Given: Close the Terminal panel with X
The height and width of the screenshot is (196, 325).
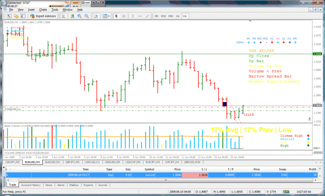Looking at the screenshot, I should coord(4,167).
